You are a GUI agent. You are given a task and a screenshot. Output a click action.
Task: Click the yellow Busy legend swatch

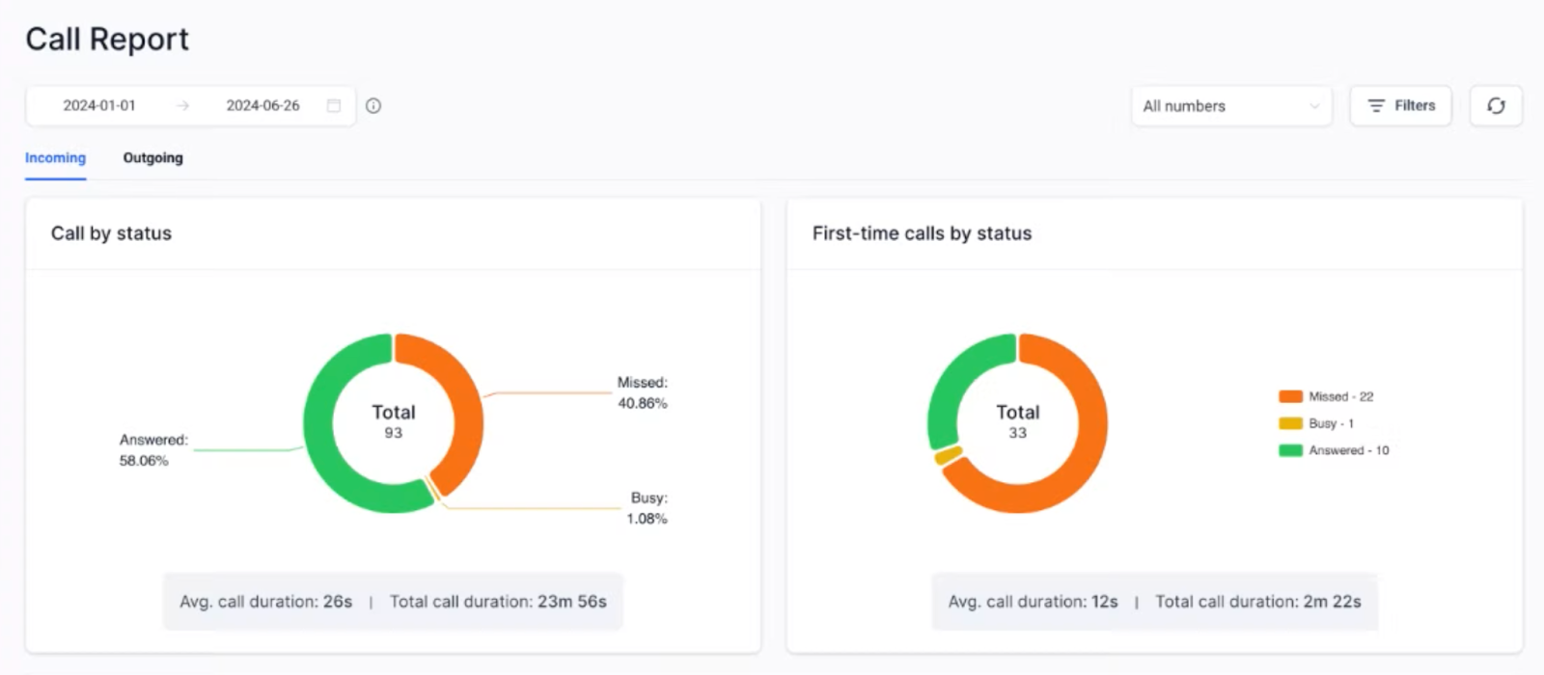(x=1290, y=423)
